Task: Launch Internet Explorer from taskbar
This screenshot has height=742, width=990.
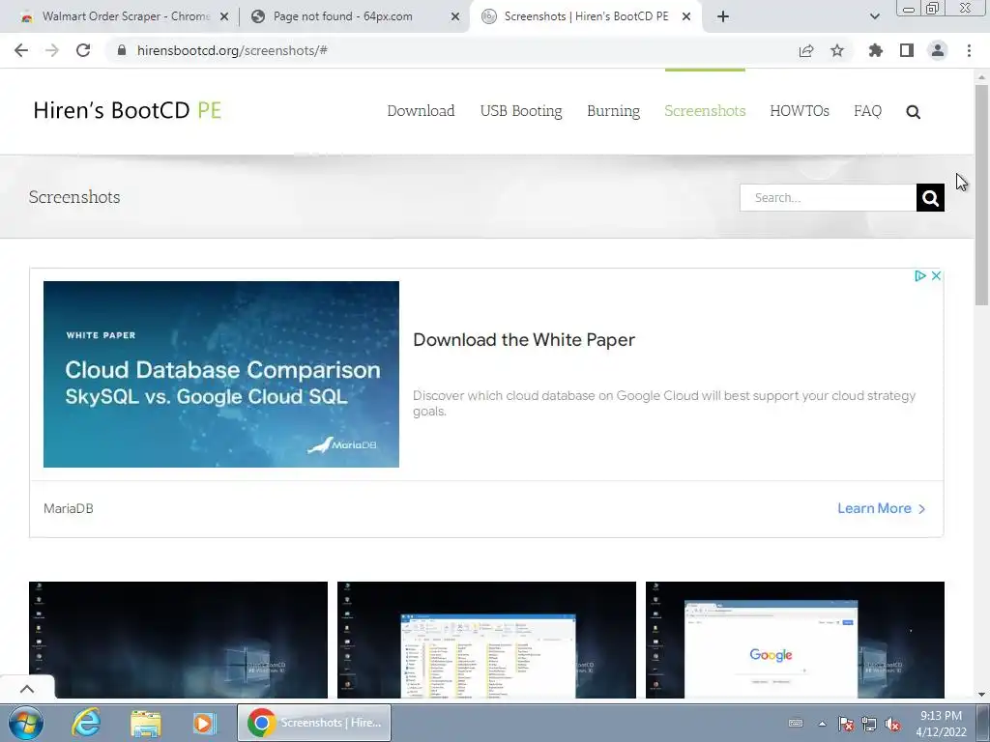Action: point(86,723)
